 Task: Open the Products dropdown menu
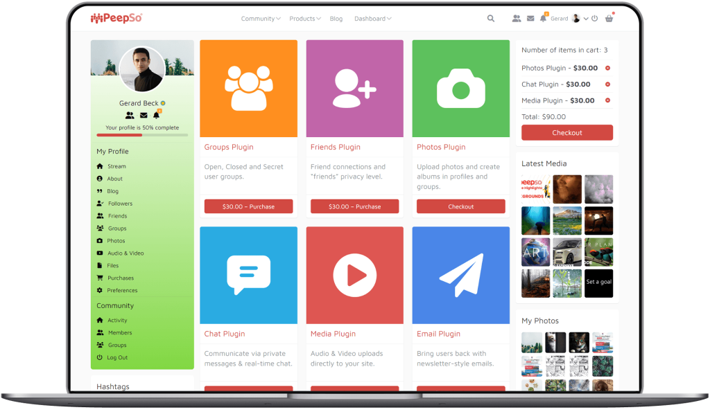305,19
